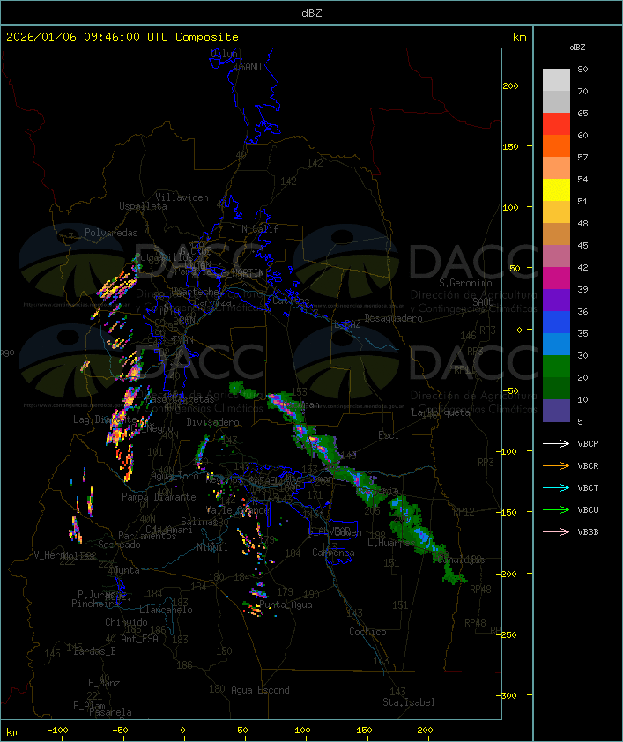Pick the gray 65-70 dBZ swatch
The height and width of the screenshot is (742, 623).
(x=556, y=101)
